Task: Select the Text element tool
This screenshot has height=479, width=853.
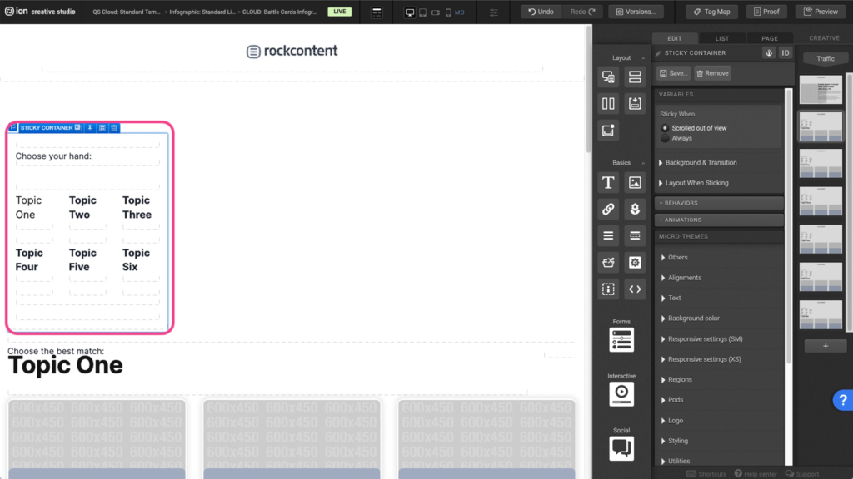Action: (608, 182)
